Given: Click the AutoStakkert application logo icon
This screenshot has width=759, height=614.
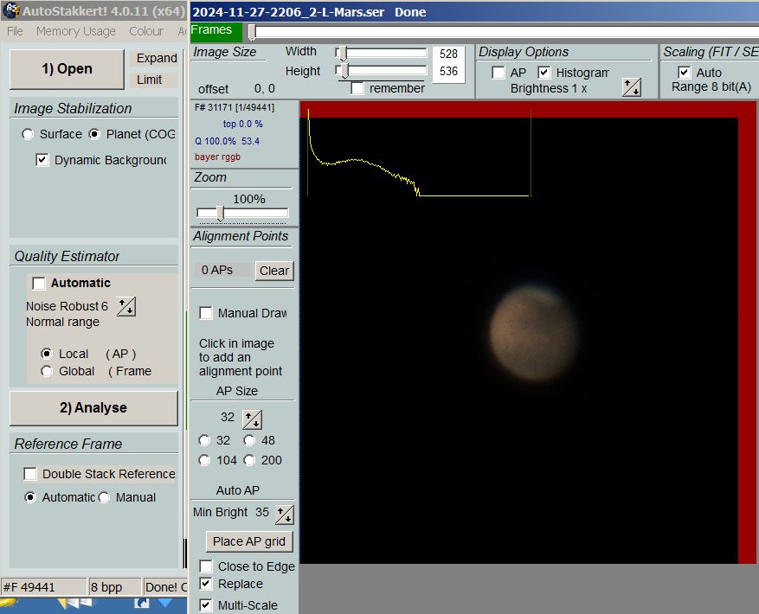Looking at the screenshot, I should point(11,10).
